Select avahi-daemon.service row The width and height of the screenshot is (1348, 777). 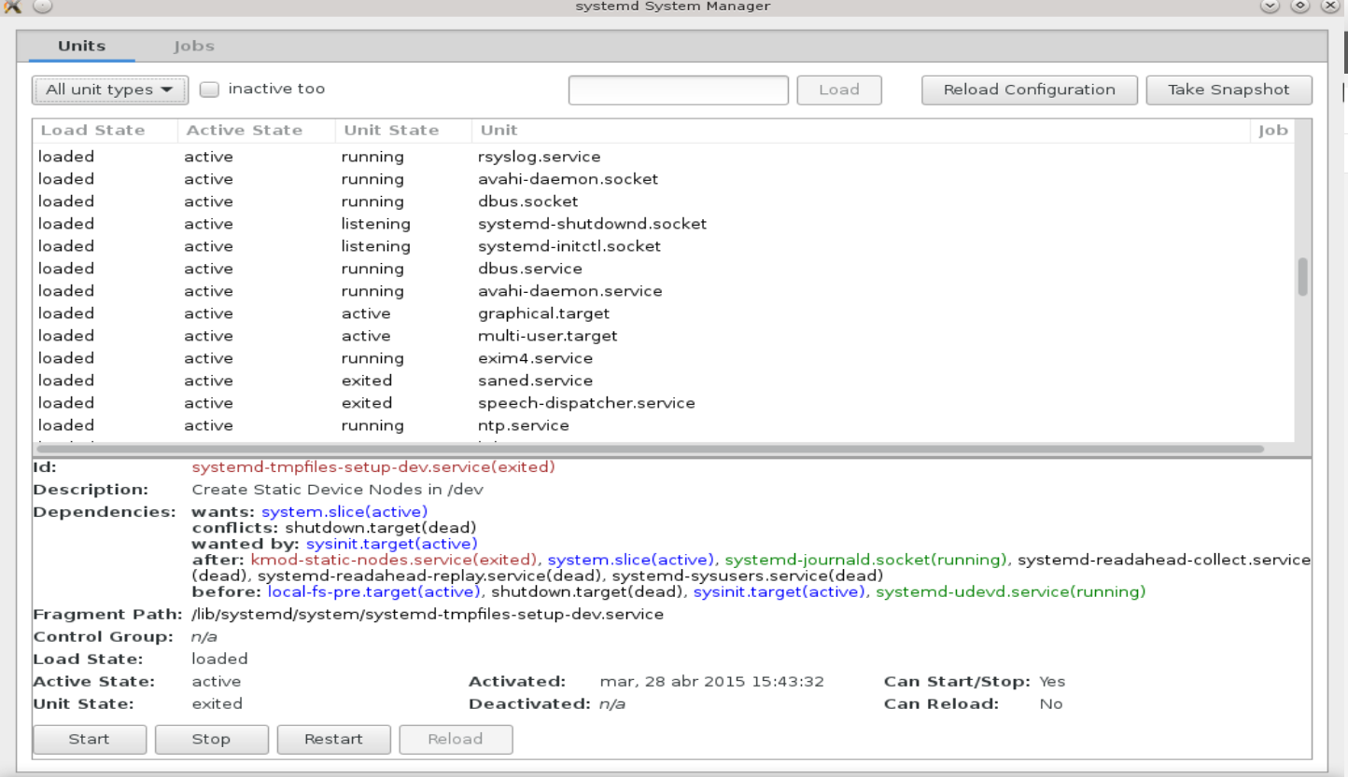664,291
